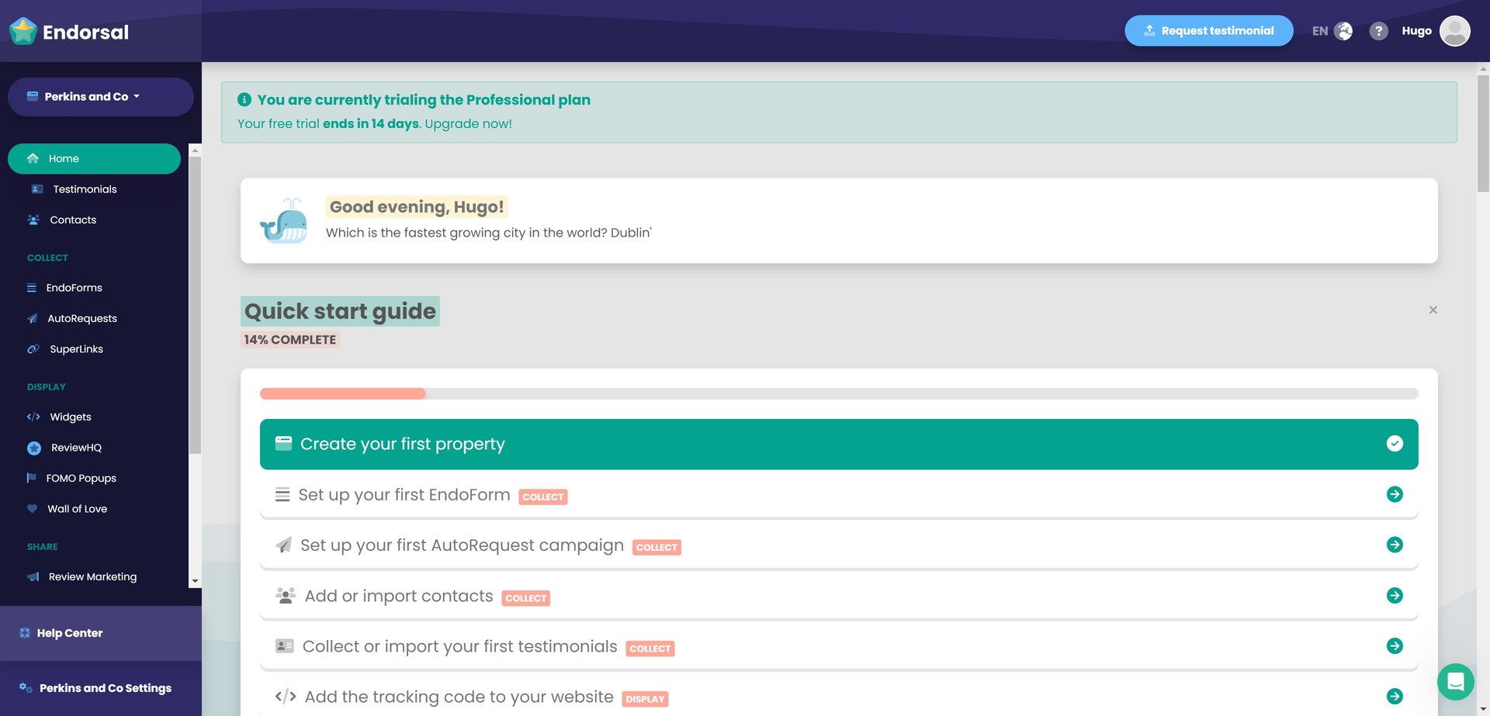Click the Testimonials card icon in sidebar

pos(36,189)
